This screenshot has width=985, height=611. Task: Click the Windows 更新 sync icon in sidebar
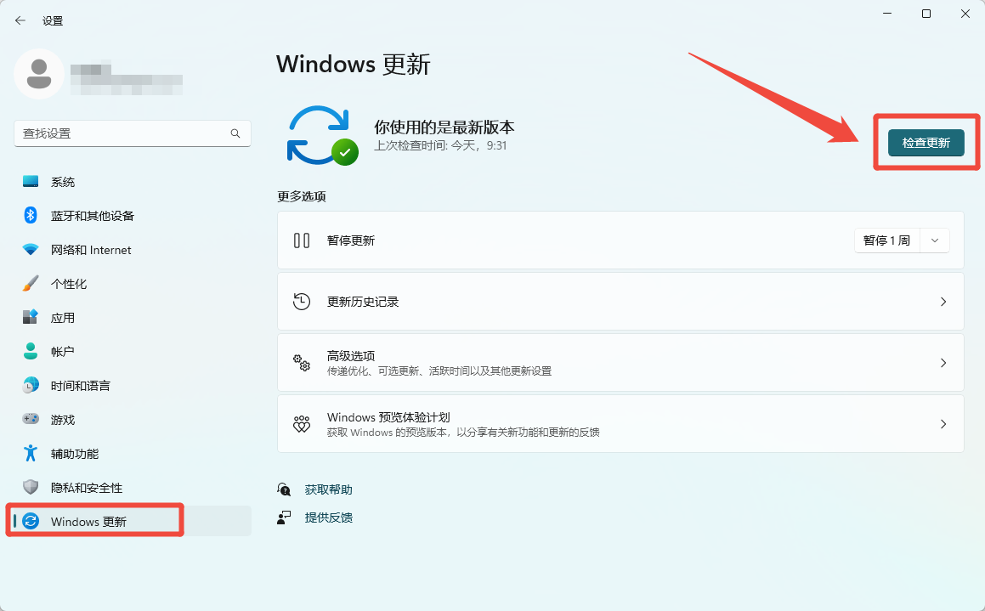30,521
